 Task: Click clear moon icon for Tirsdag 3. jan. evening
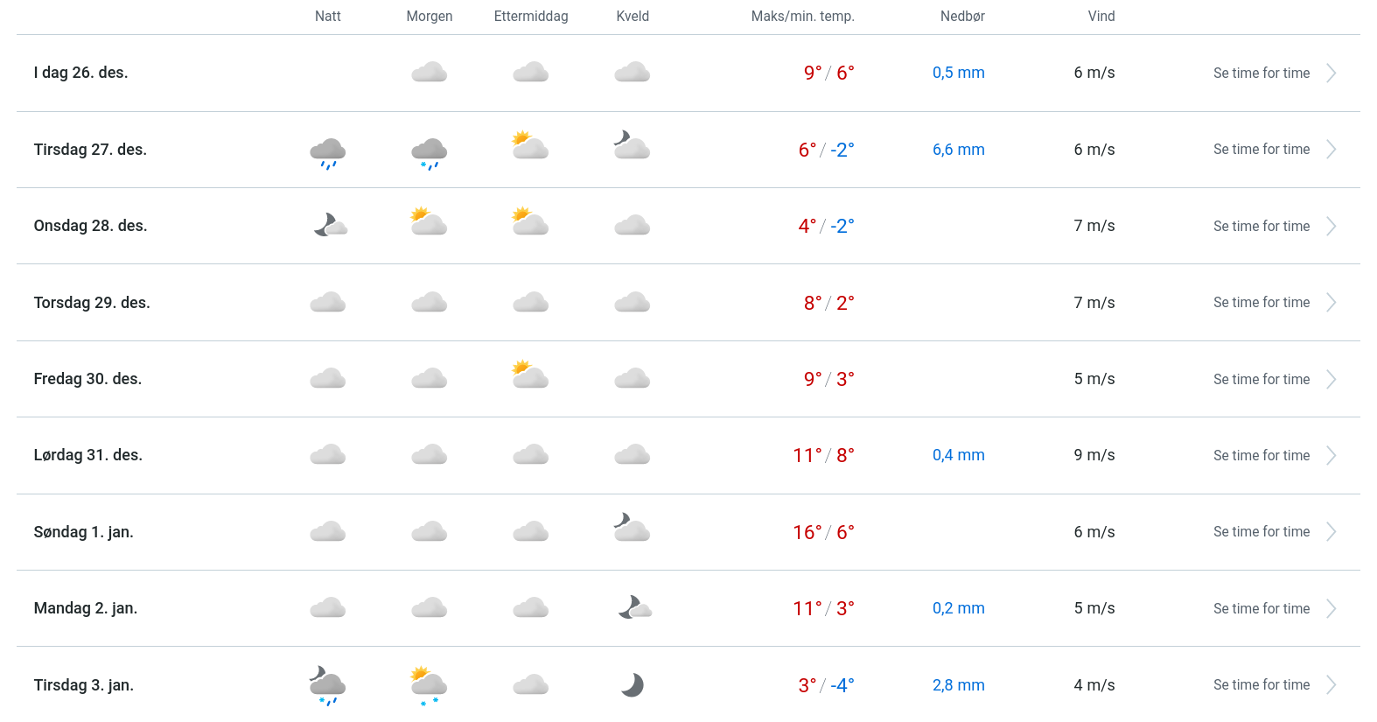633,685
